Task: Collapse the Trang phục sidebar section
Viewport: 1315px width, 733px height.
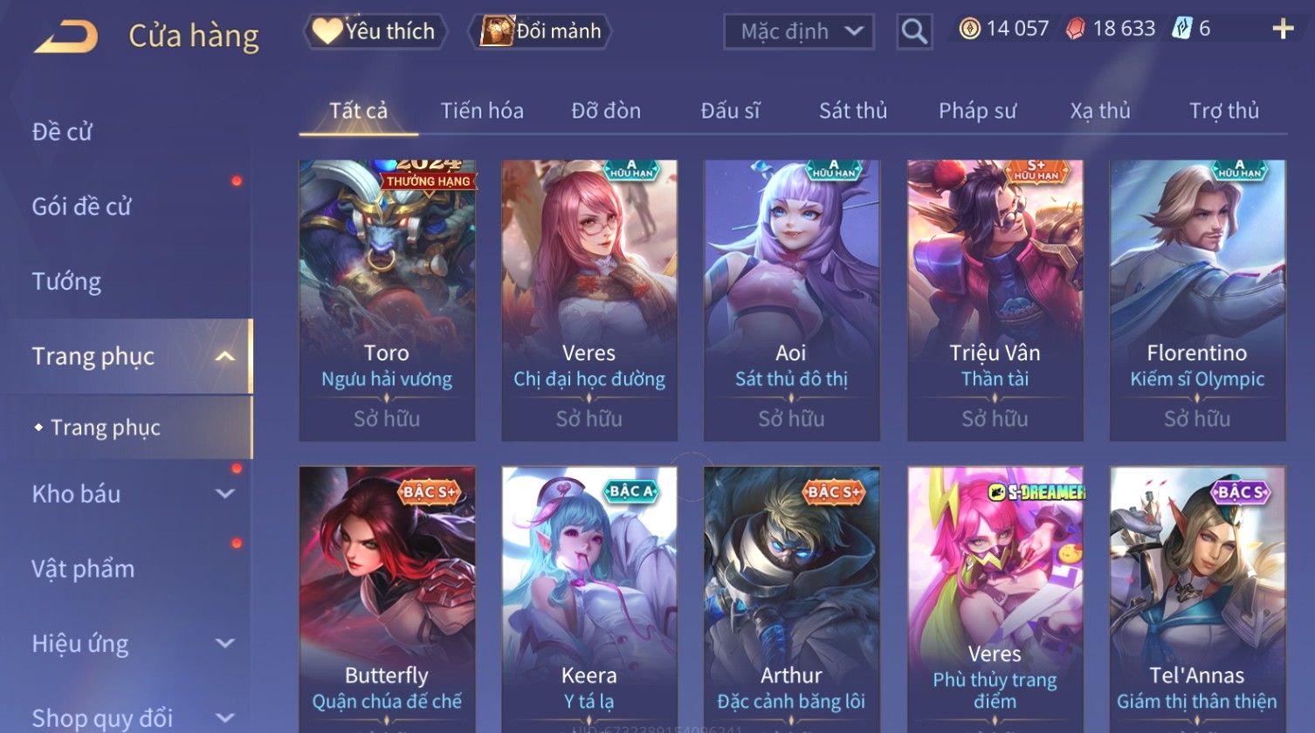Action: pyautogui.click(x=225, y=356)
